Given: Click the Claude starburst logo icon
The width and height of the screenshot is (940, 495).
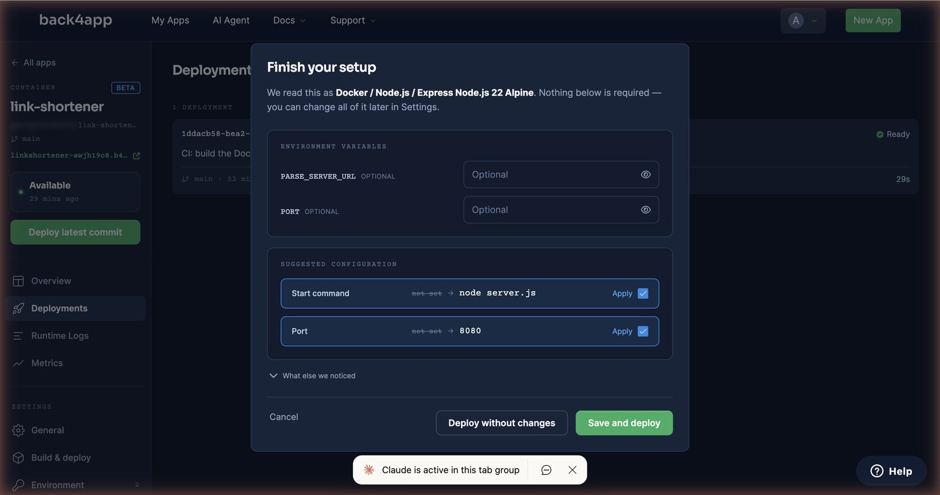Looking at the screenshot, I should [369, 470].
